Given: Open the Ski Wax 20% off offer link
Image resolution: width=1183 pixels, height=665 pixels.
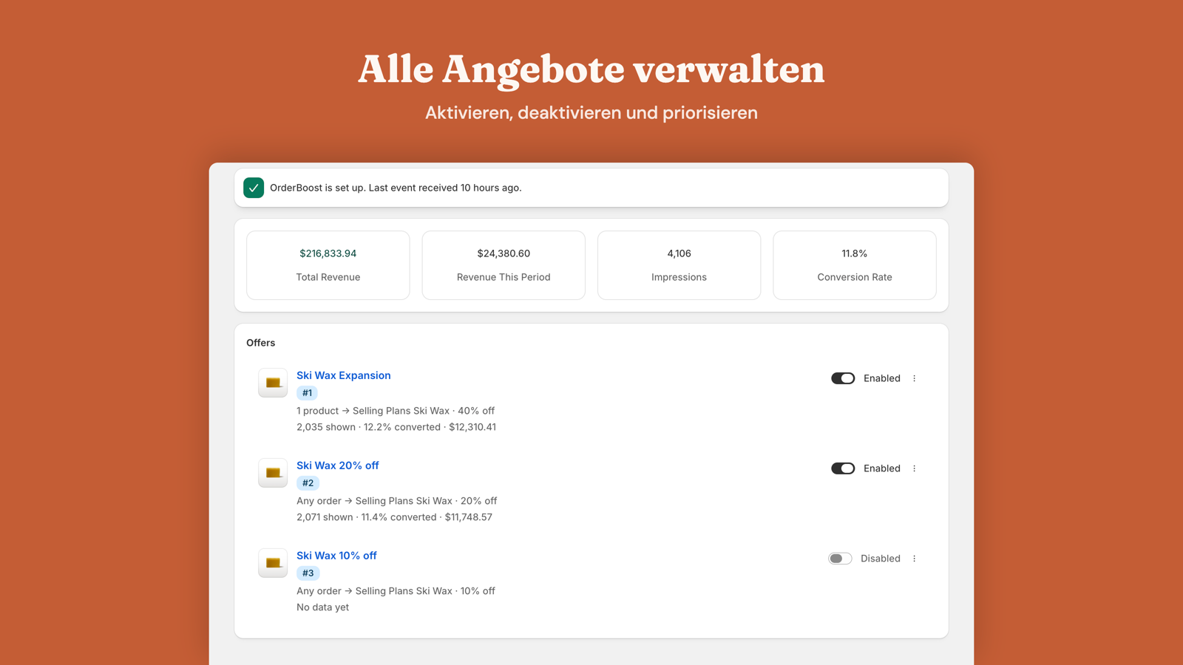Looking at the screenshot, I should click(x=338, y=465).
